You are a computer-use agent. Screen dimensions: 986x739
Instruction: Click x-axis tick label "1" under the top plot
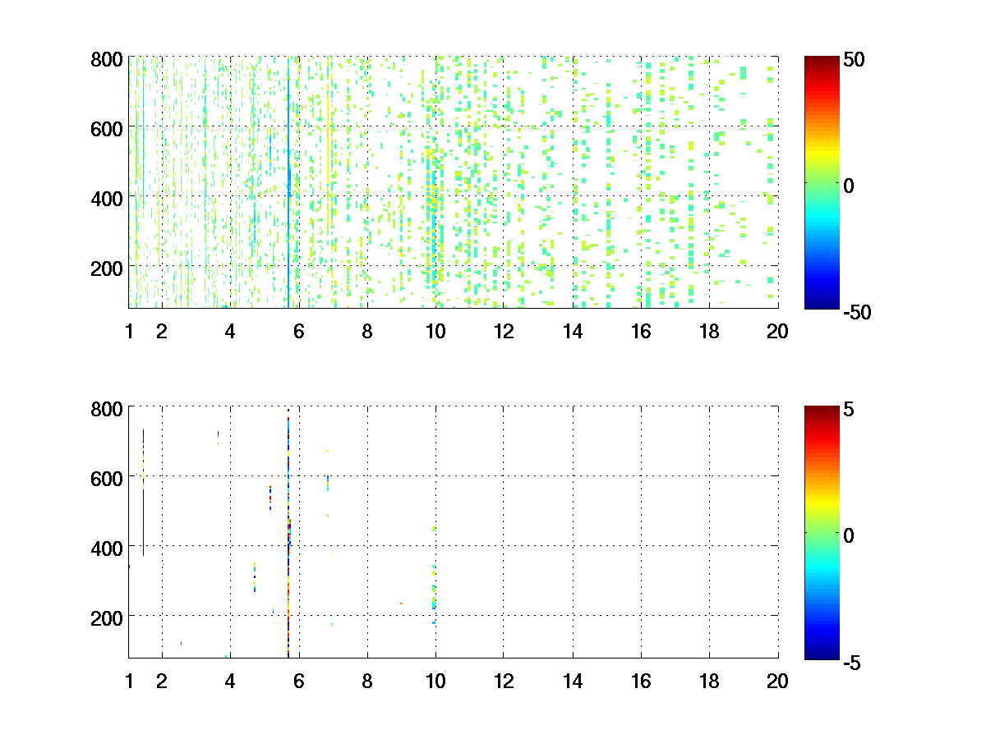pos(129,332)
